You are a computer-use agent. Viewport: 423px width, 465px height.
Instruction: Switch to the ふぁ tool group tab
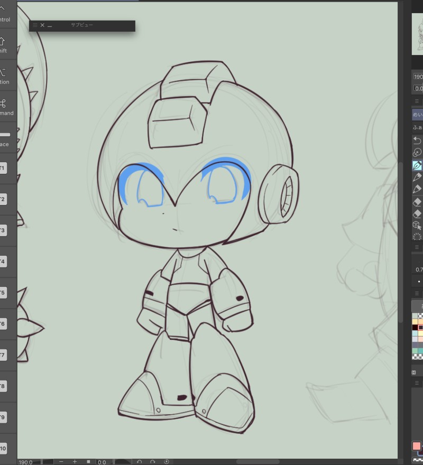[x=417, y=127]
